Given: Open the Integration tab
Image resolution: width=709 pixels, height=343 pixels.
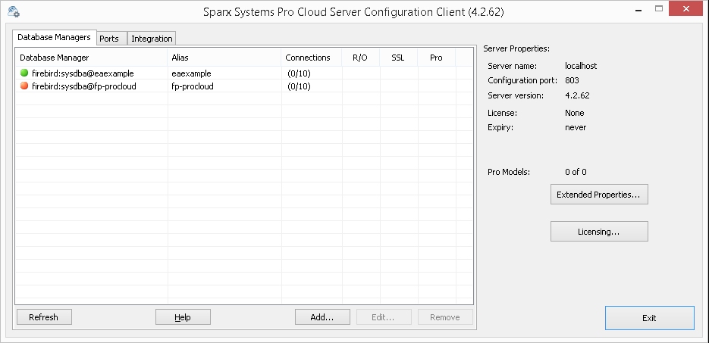Looking at the screenshot, I should 152,39.
